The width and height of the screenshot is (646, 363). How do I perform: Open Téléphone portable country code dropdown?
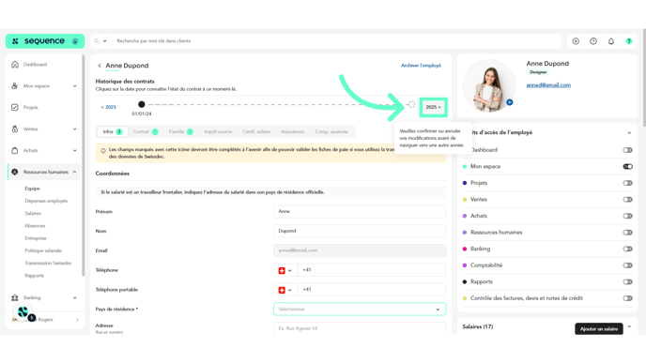(285, 290)
